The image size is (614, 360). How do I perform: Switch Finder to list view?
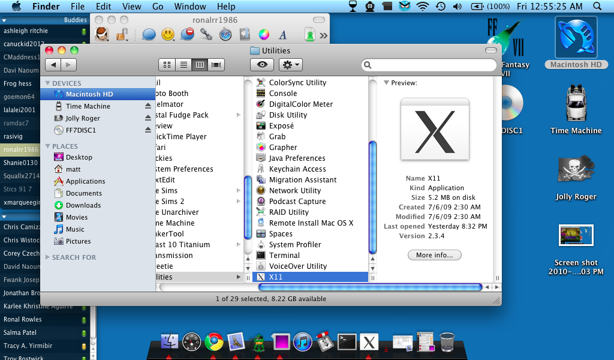(183, 65)
